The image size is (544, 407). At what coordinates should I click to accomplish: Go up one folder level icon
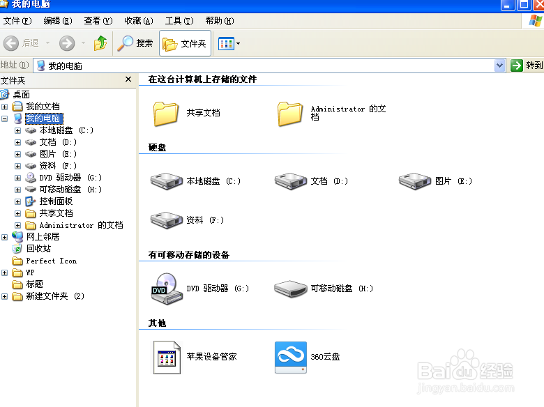tap(100, 43)
